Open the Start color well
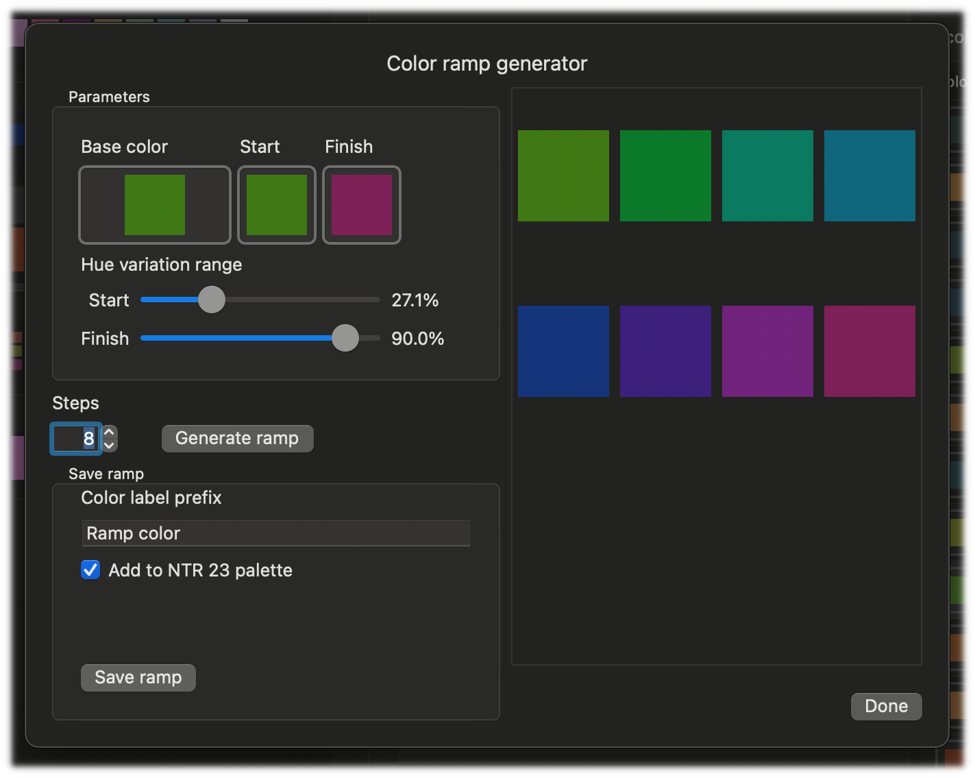Viewport: 975px width, 778px height. 277,205
